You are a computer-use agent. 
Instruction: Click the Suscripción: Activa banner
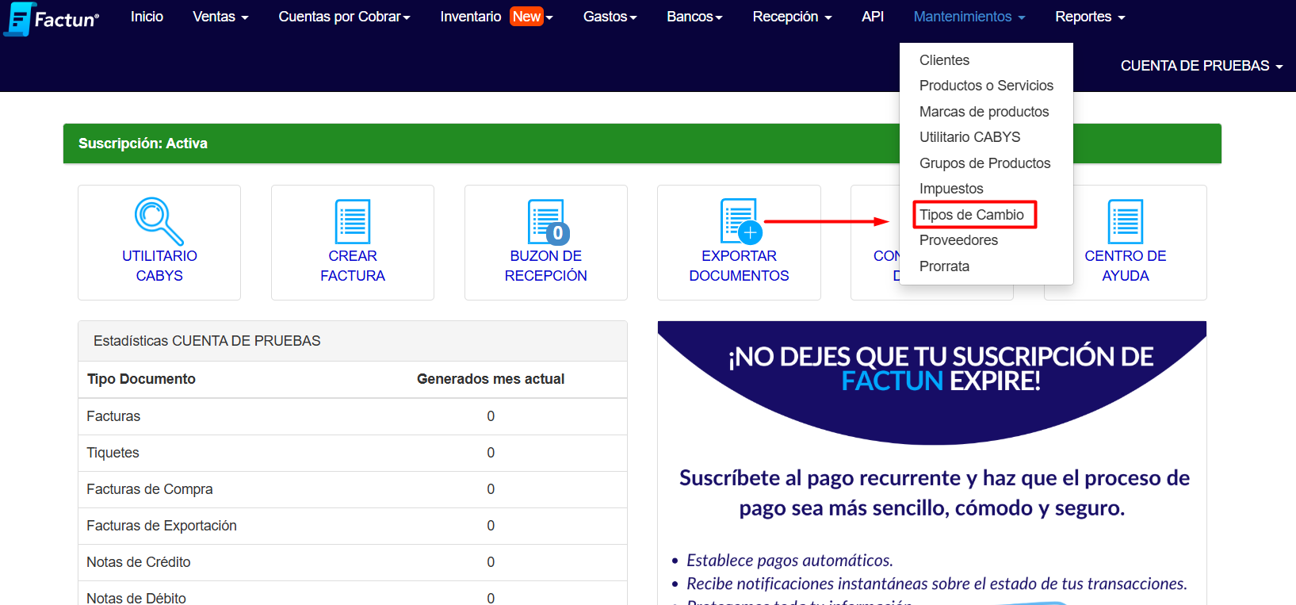click(x=642, y=144)
